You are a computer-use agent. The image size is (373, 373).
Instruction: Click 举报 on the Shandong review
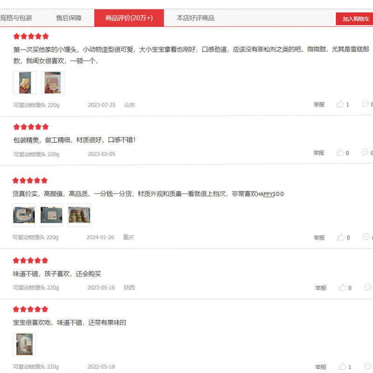click(319, 104)
